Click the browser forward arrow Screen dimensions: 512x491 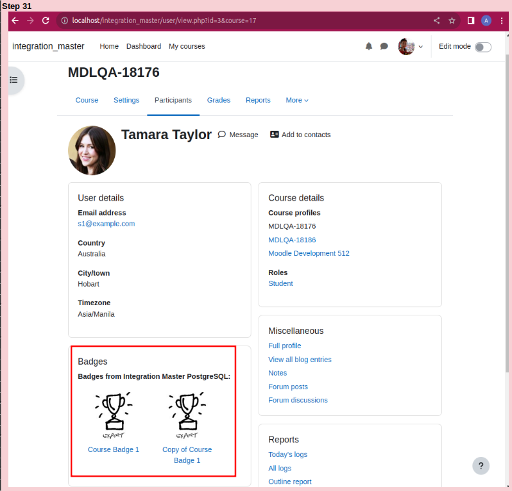pyautogui.click(x=30, y=21)
